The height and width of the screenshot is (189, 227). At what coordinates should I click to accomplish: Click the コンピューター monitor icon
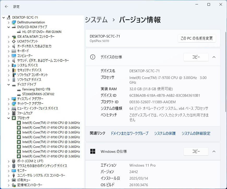click(14, 56)
